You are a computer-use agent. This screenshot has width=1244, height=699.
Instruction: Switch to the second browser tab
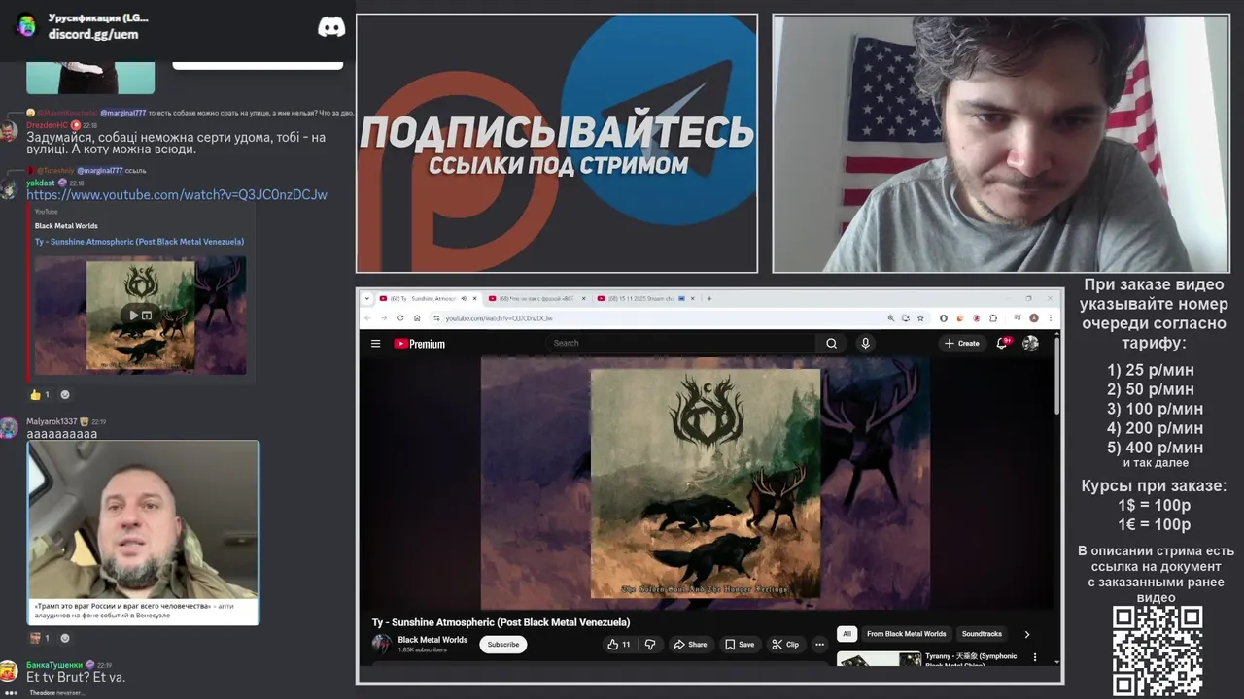(537, 298)
